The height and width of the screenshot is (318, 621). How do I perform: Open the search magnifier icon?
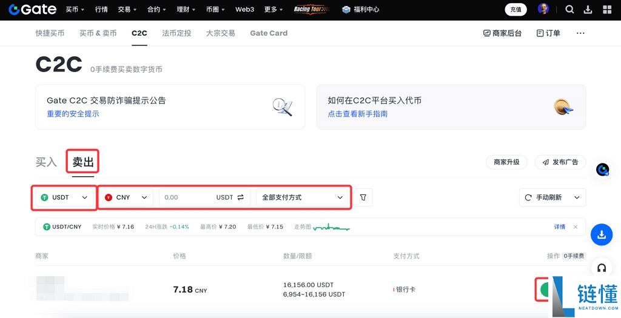[x=569, y=10]
